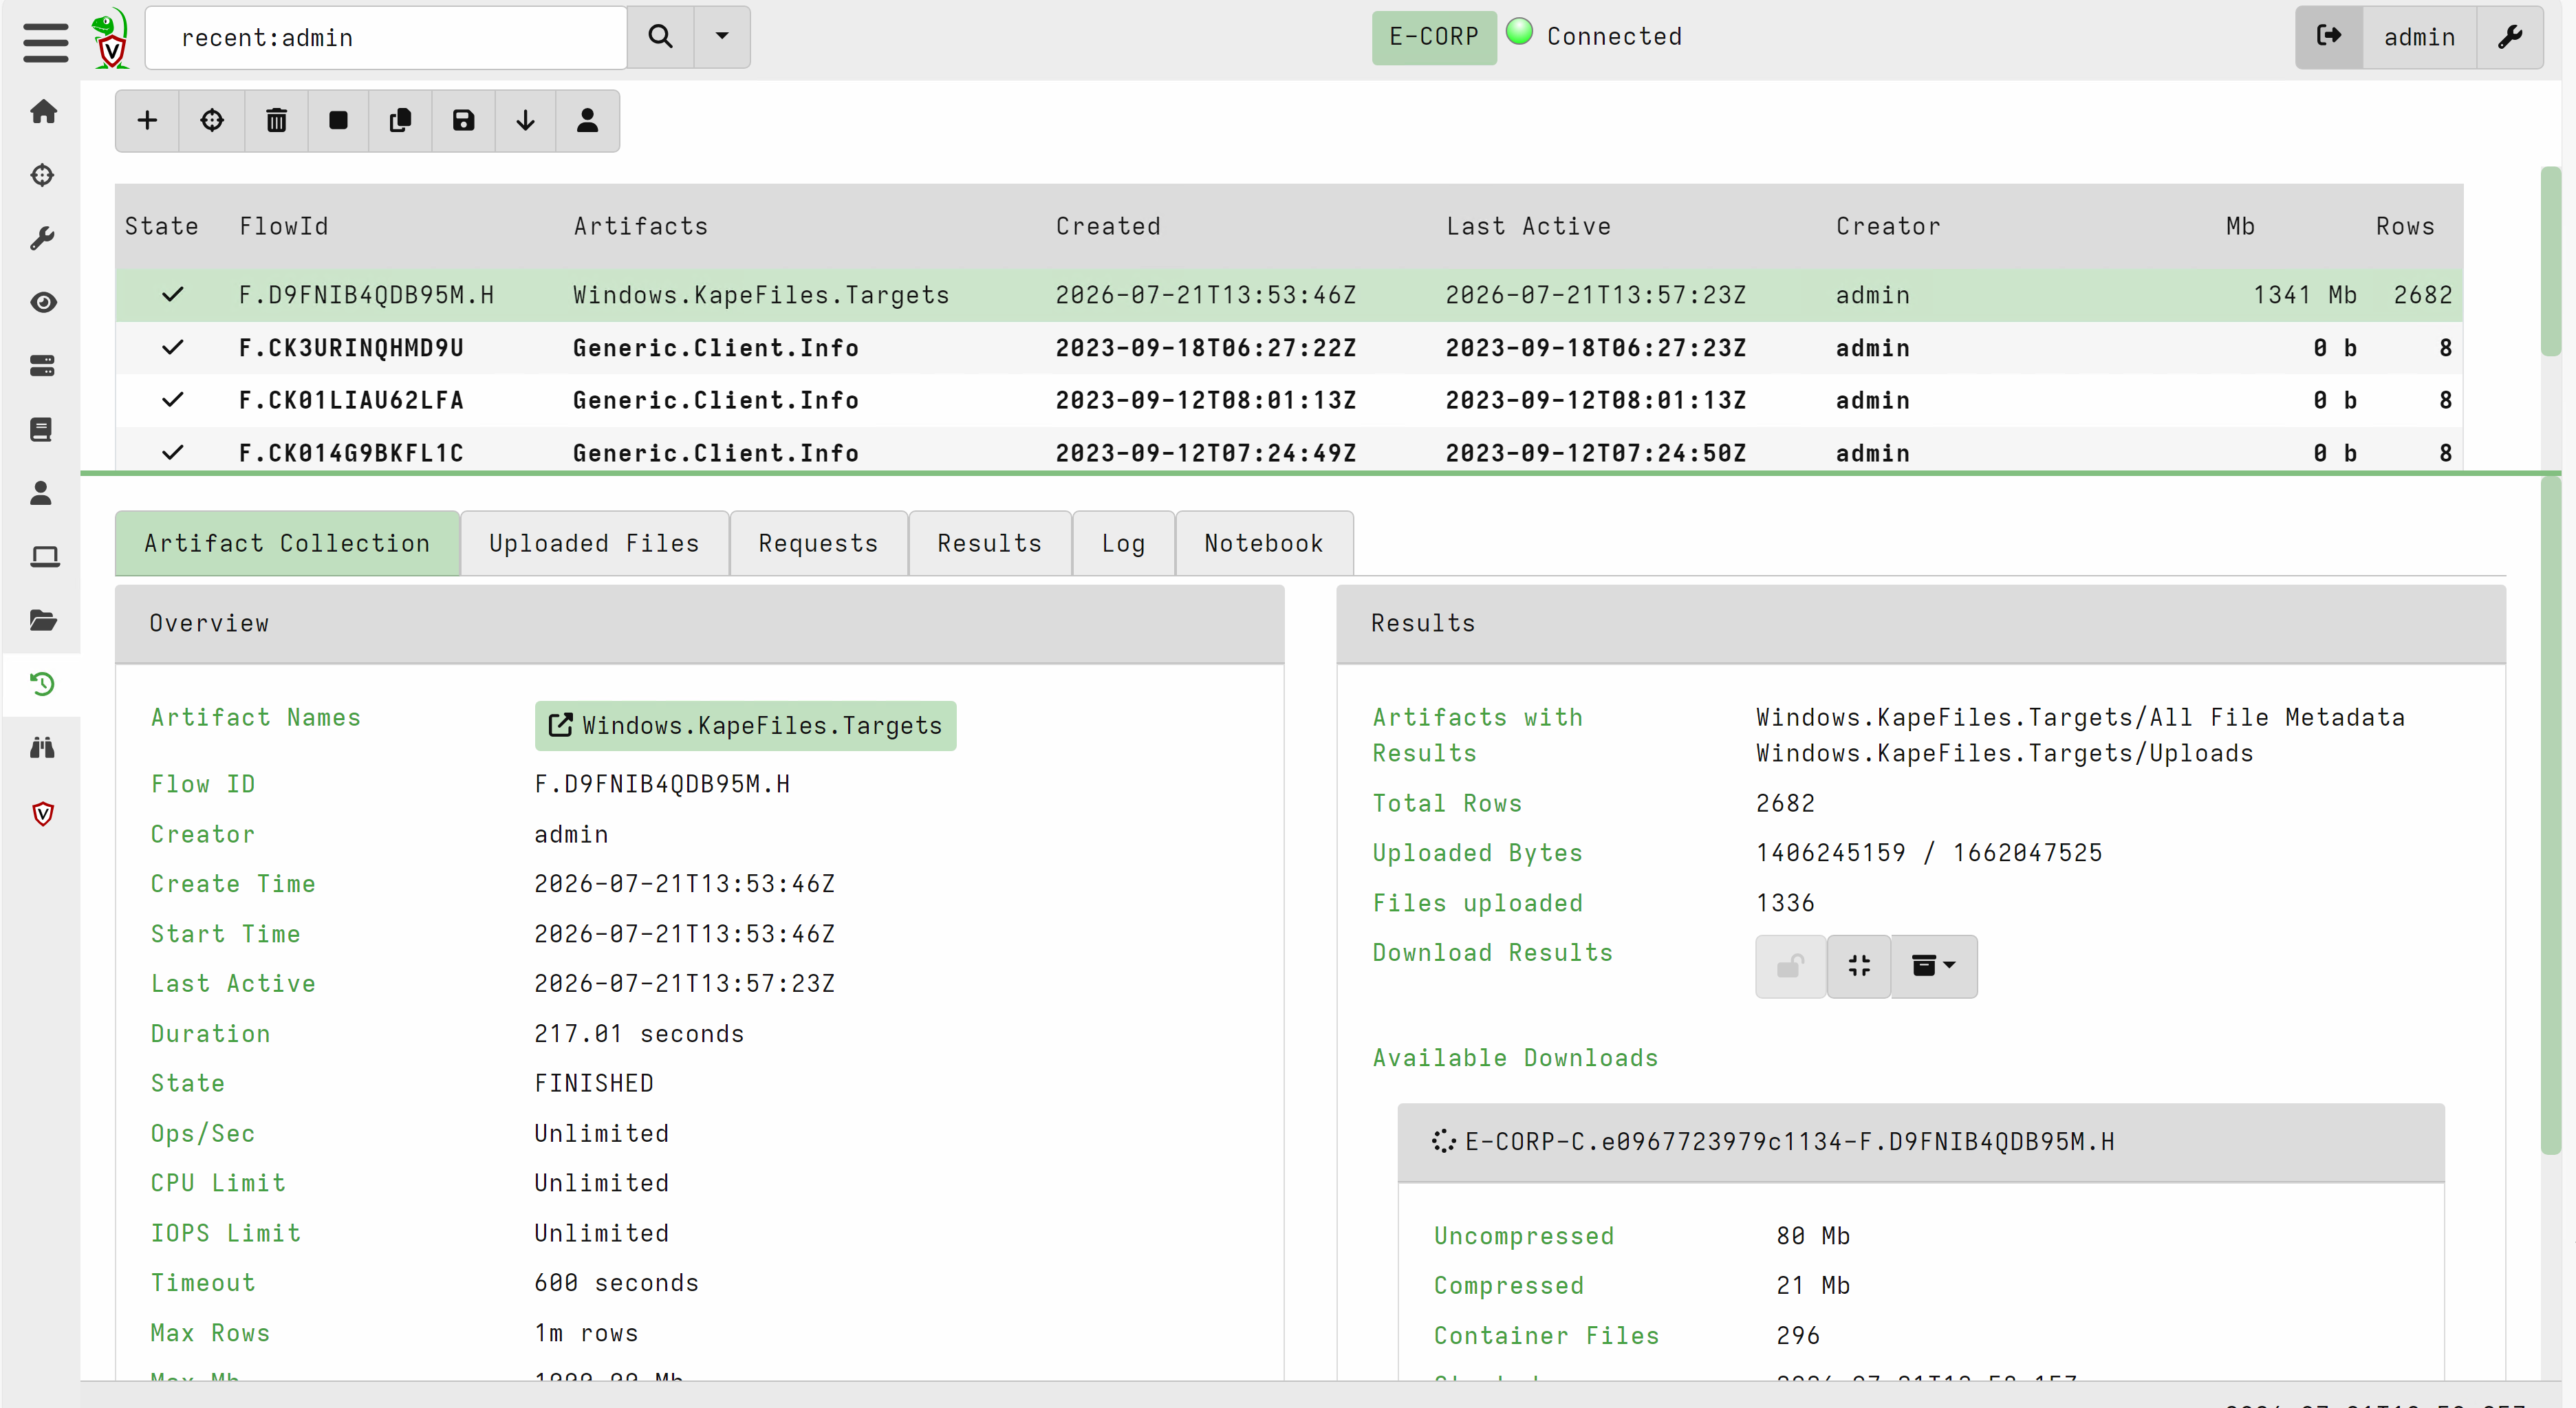Click the copy collection icon
This screenshot has width=2576, height=1408.
400,121
